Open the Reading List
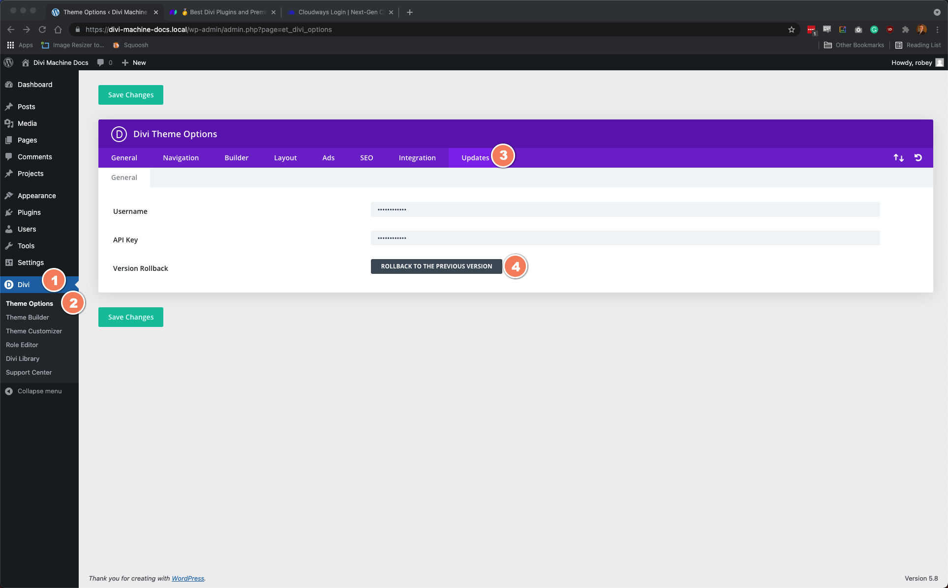 point(918,45)
